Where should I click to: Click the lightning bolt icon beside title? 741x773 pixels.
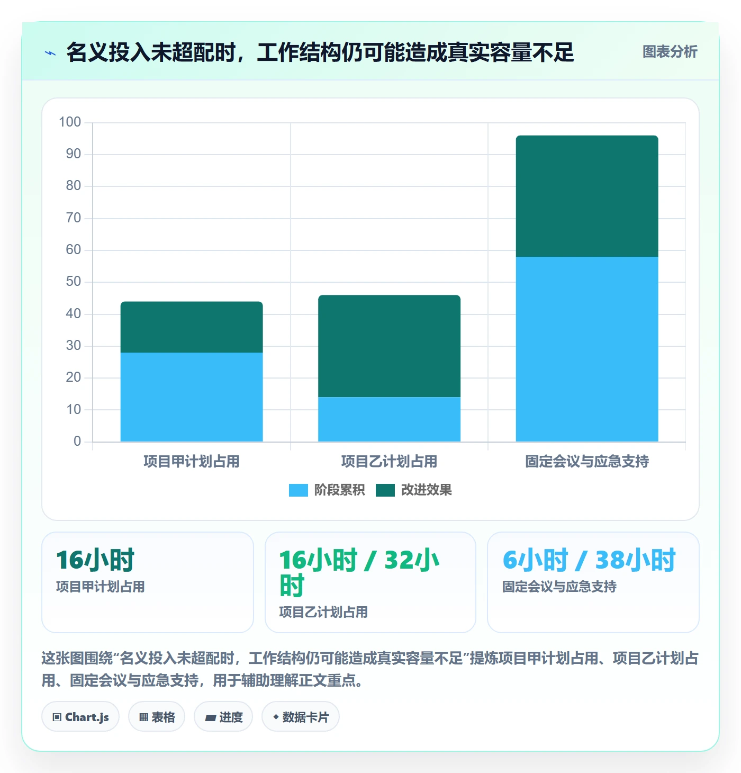click(x=50, y=53)
